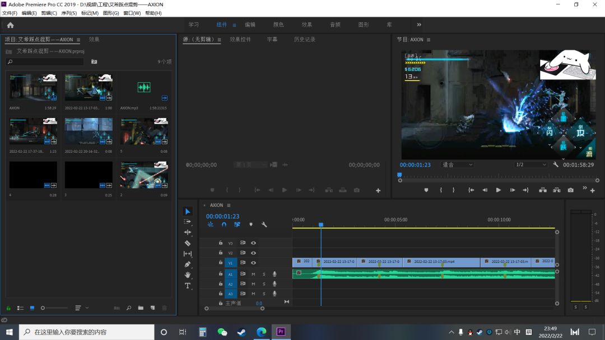
Task: Expand the workspace overflow chevron
Action: pyautogui.click(x=419, y=25)
